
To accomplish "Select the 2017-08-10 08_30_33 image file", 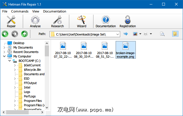I will pyautogui.click(x=84, y=50).
